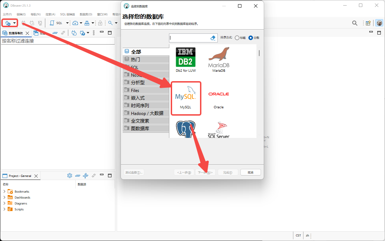Select the 分析型 category in dialog
385x241 pixels.
pos(146,83)
